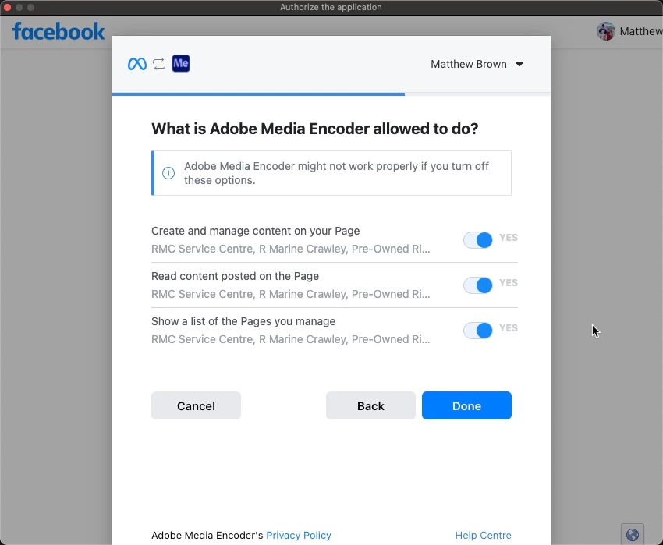Close the window with the red button
This screenshot has height=545, width=663.
pos(7,7)
